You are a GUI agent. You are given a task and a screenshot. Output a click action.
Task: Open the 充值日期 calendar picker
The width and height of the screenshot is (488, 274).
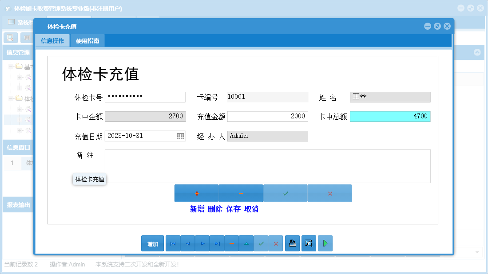[x=180, y=136]
